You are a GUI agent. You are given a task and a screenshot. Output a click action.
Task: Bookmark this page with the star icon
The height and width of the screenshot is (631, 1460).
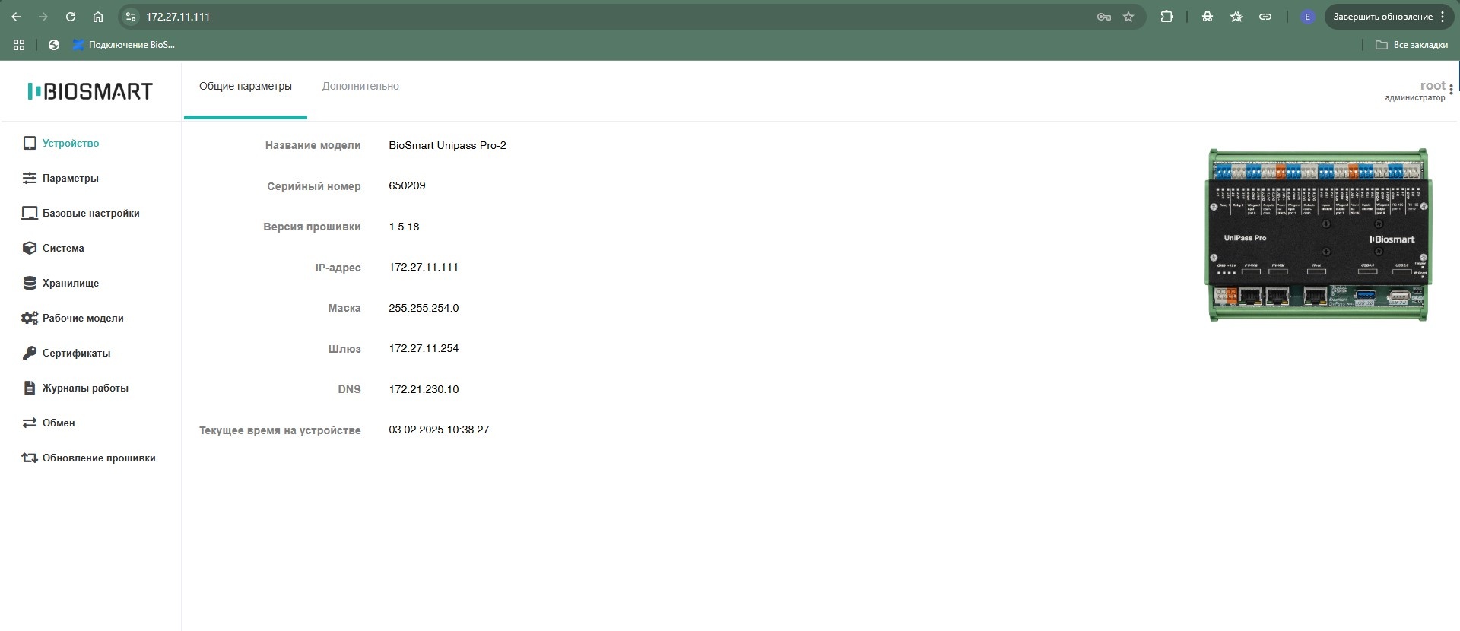(x=1128, y=17)
